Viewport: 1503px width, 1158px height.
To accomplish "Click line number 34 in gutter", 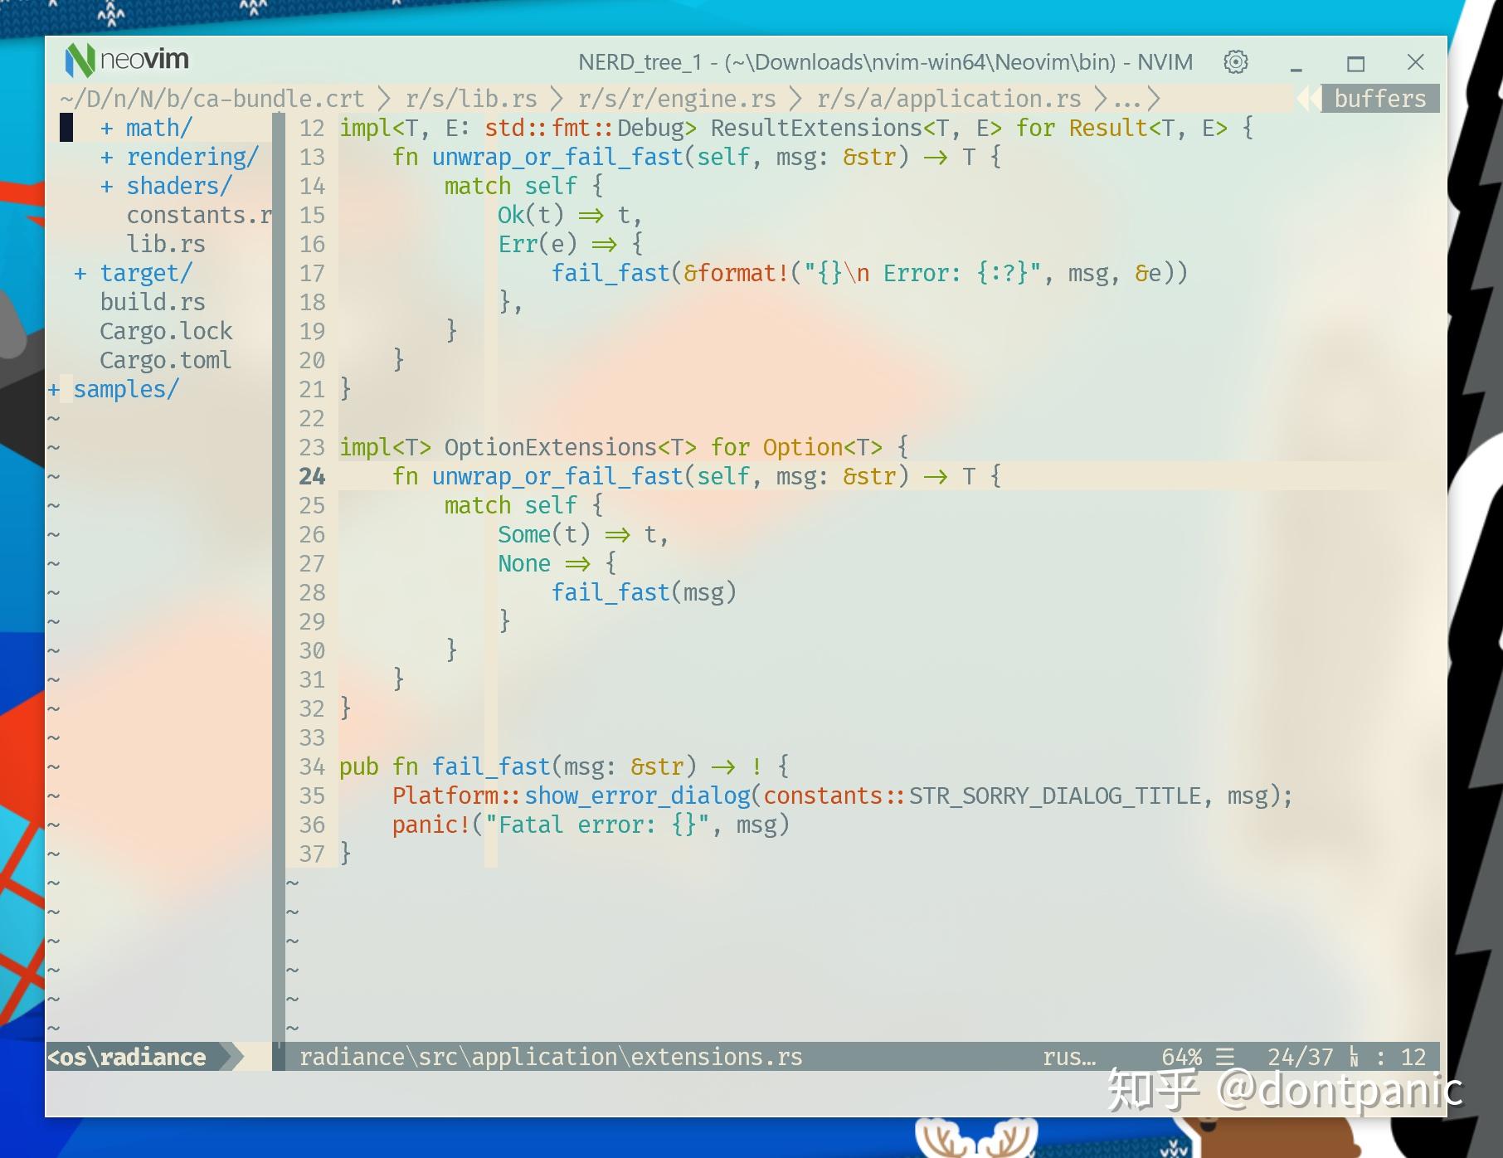I will (312, 767).
